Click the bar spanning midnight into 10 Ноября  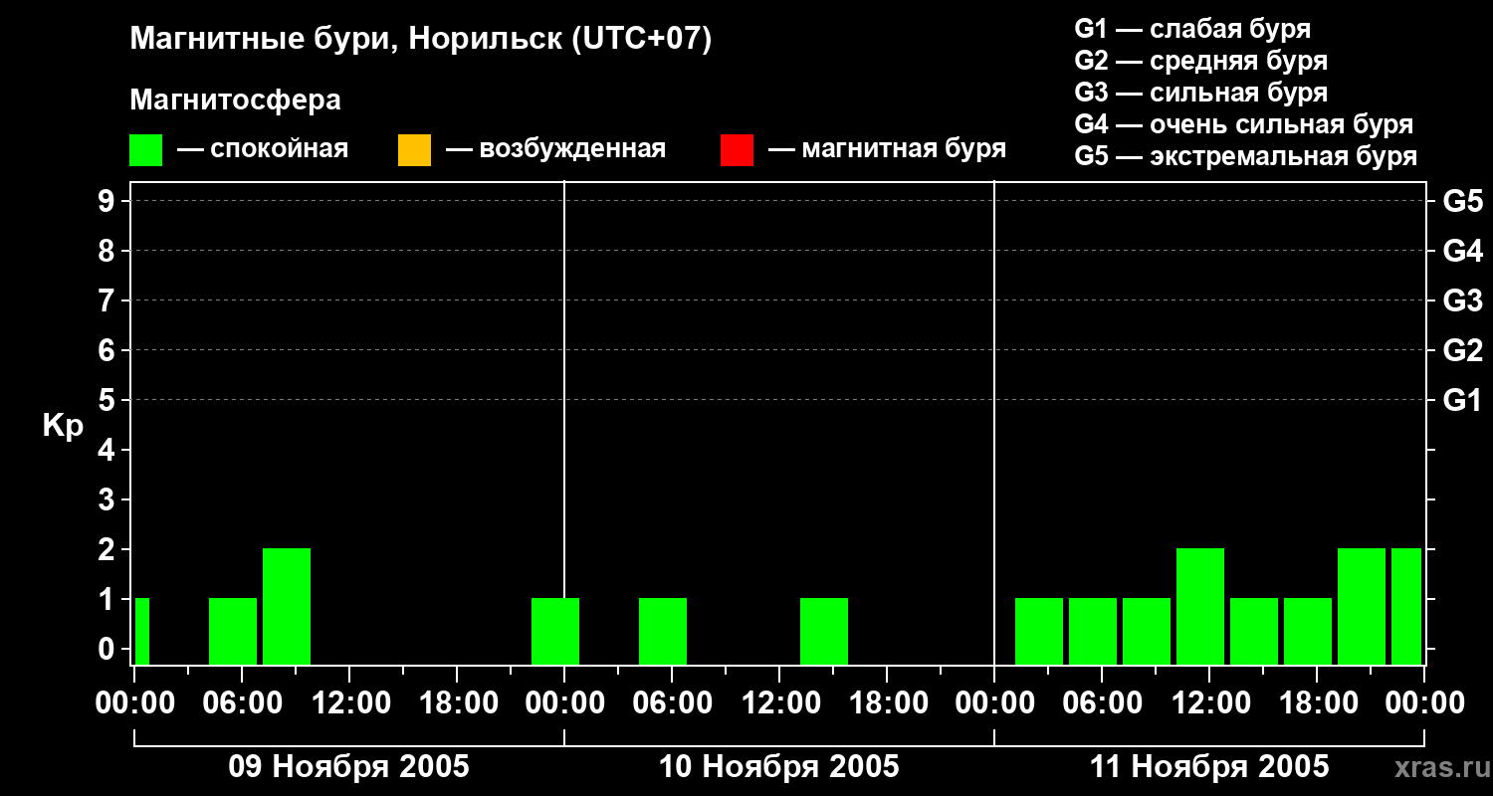(555, 631)
